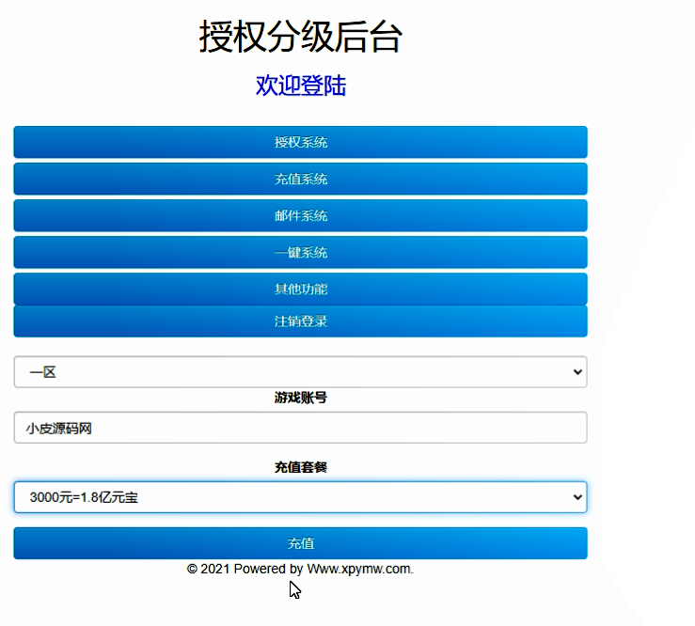Open the 充值系统 menu button
This screenshot has width=695, height=626.
[300, 180]
